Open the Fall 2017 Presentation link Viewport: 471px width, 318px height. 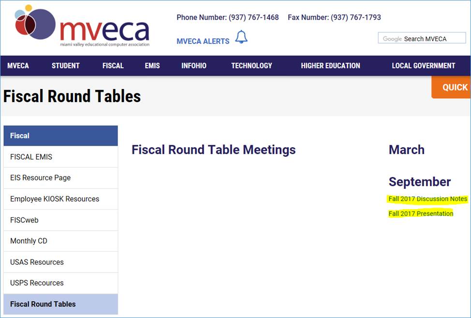point(421,213)
